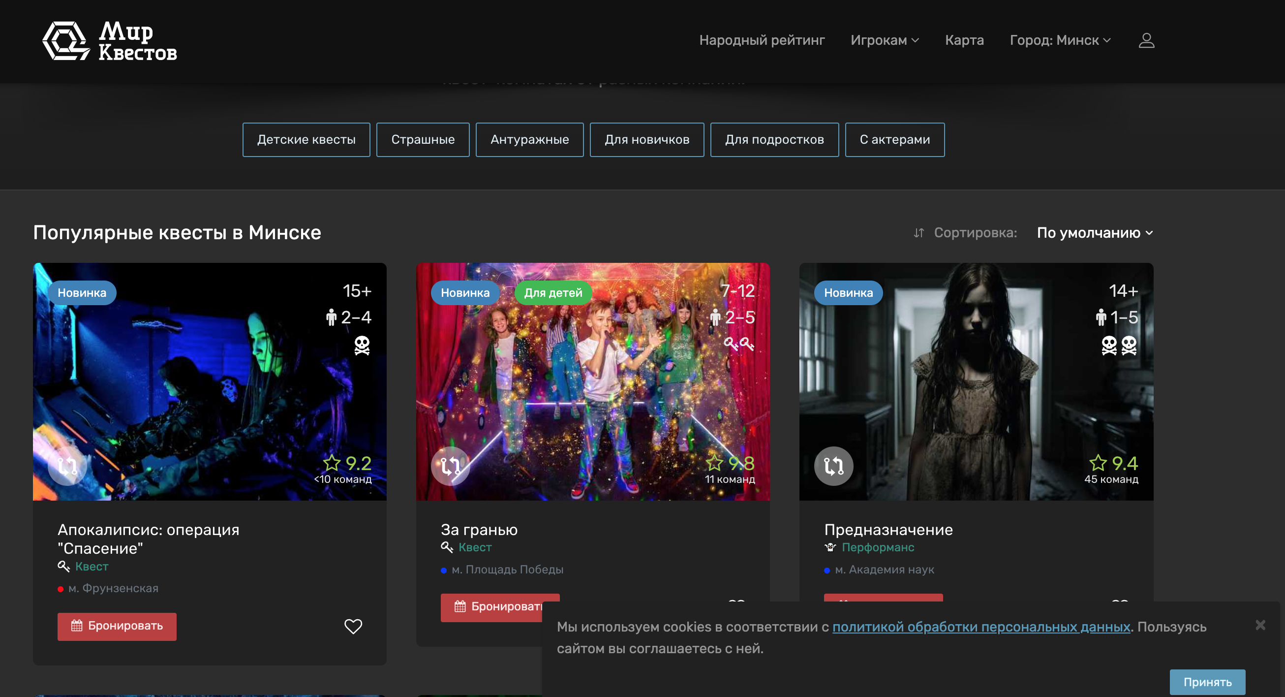This screenshot has width=1285, height=697.
Task: Click the keys difficulty icons on За гранью
Action: (739, 344)
